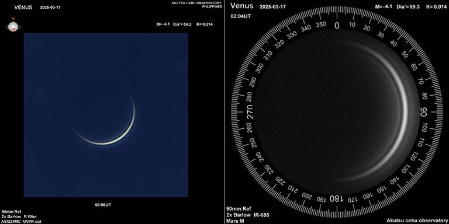
Task: Select the 02:06UT timestamp below blue image
Action: [103, 205]
